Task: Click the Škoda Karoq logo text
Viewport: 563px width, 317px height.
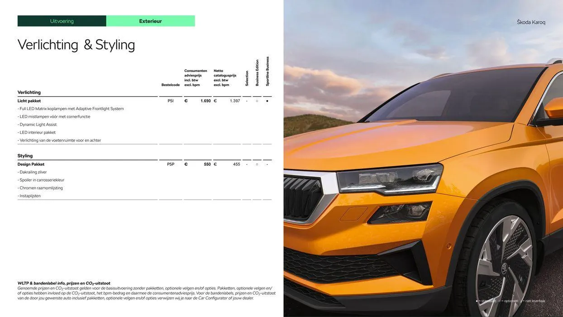Action: pos(531,21)
